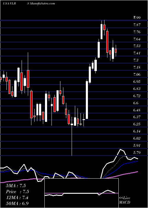Click the 6.37 price axis label
This screenshot has height=208, width=148.
[137, 117]
